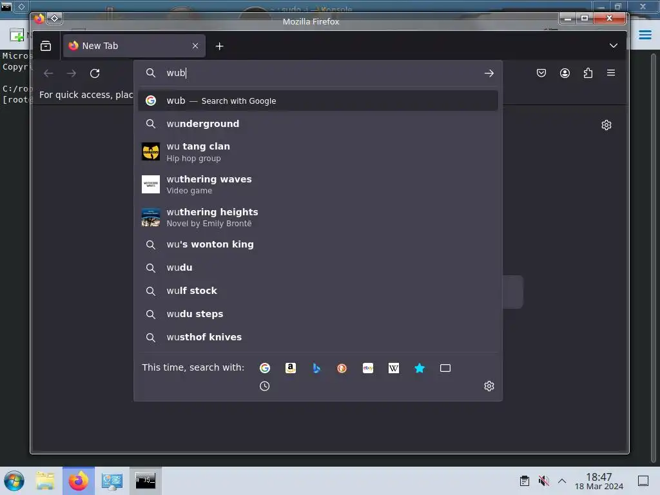Open the system settings taskbar icon
The height and width of the screenshot is (495, 660).
pos(112,481)
